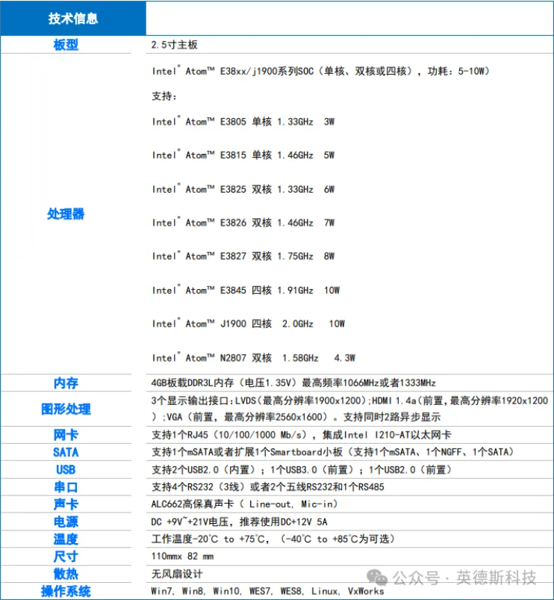Click the DC +9V~+21V电压 value

click(x=240, y=522)
